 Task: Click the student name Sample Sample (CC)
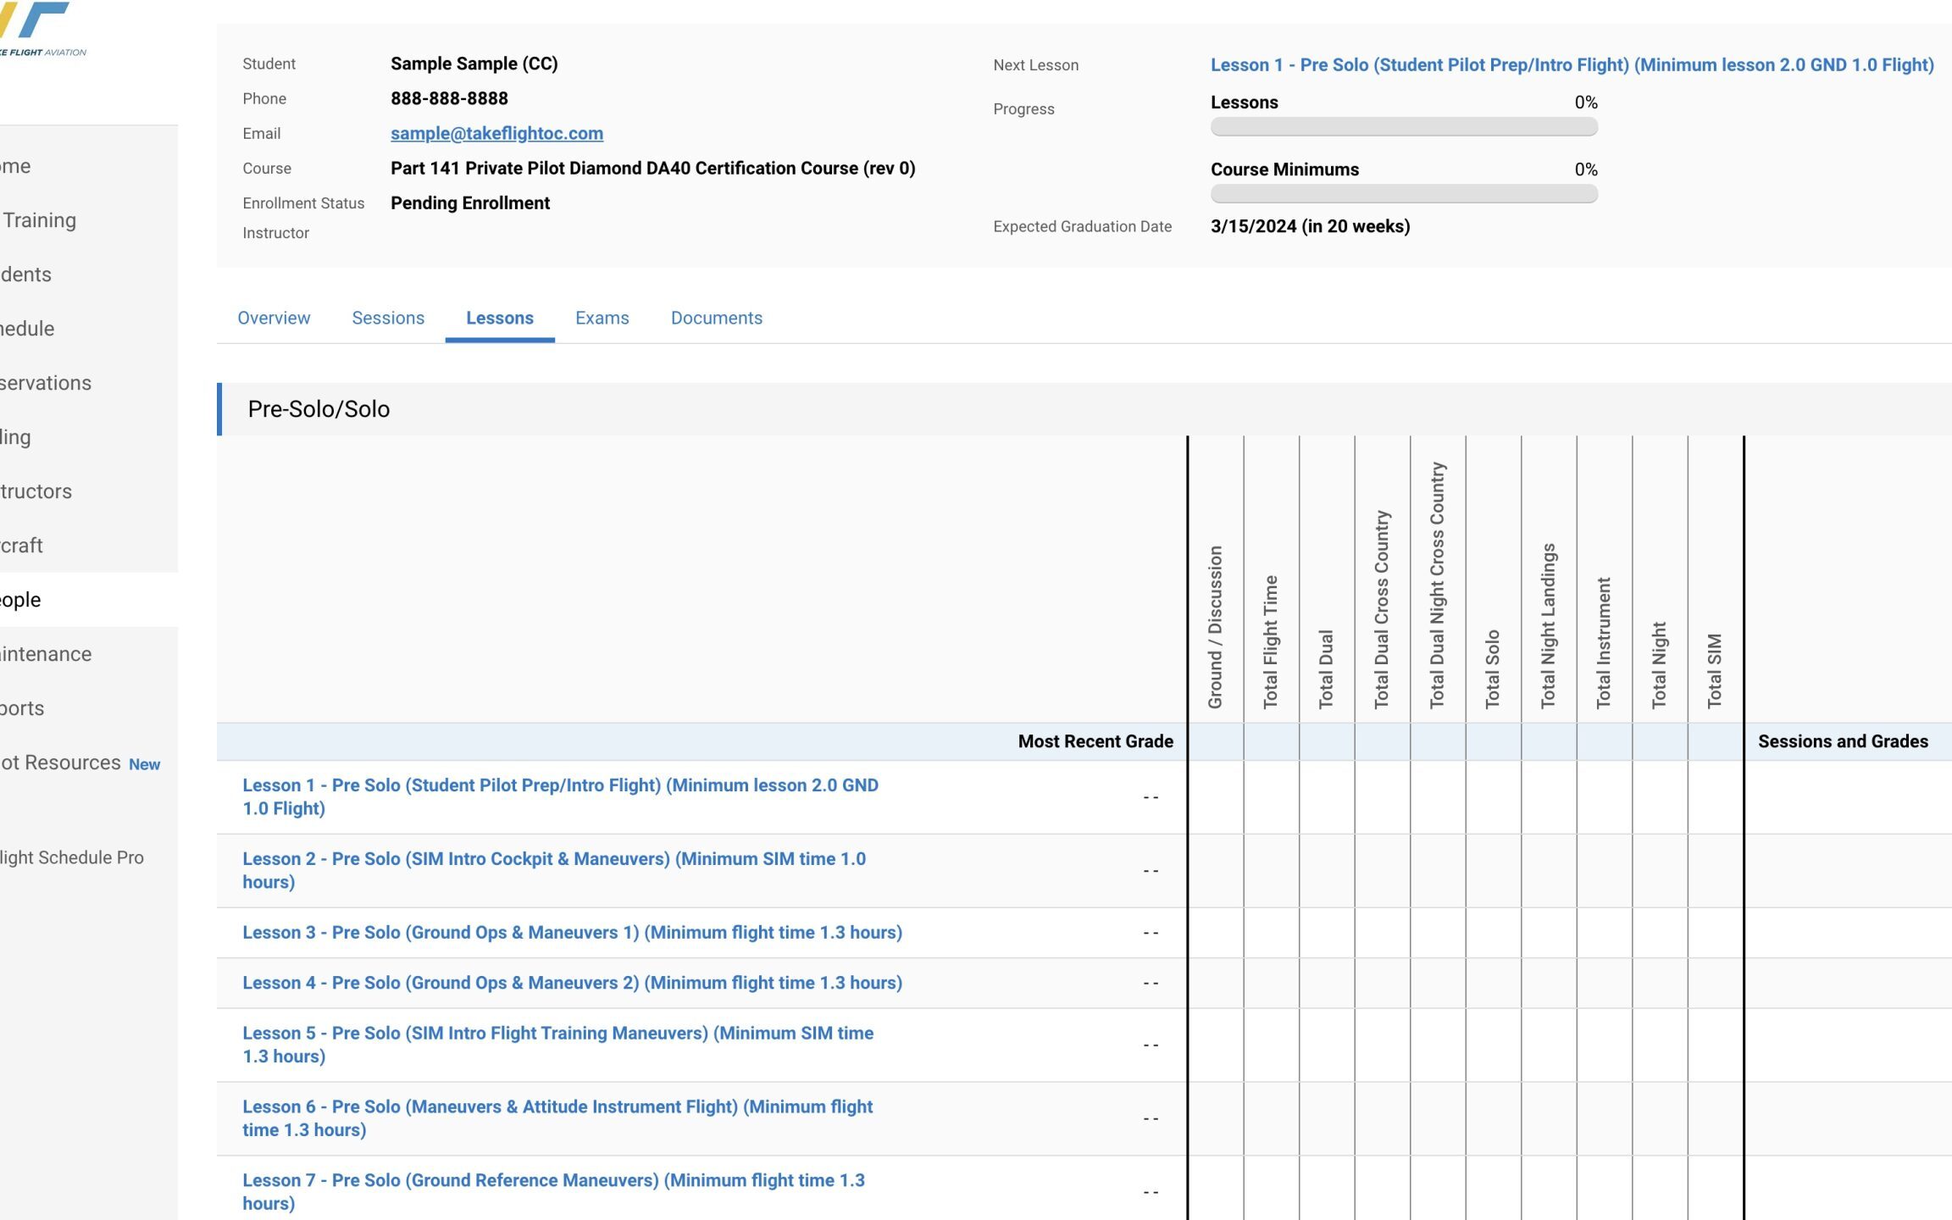coord(474,64)
